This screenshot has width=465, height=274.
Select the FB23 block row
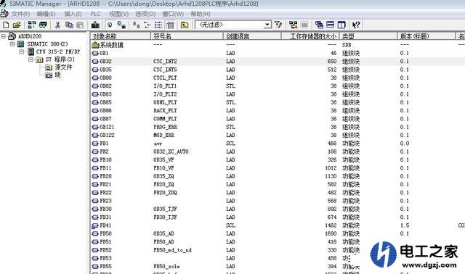pyautogui.click(x=278, y=201)
